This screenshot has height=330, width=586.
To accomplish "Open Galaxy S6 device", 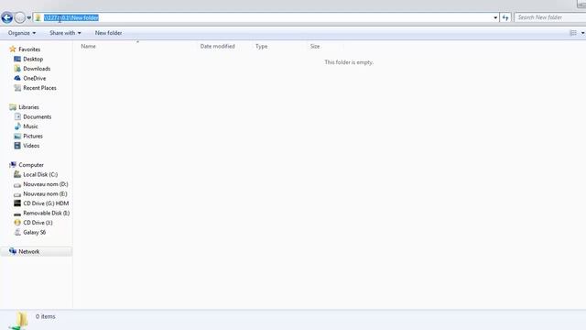I will (35, 232).
